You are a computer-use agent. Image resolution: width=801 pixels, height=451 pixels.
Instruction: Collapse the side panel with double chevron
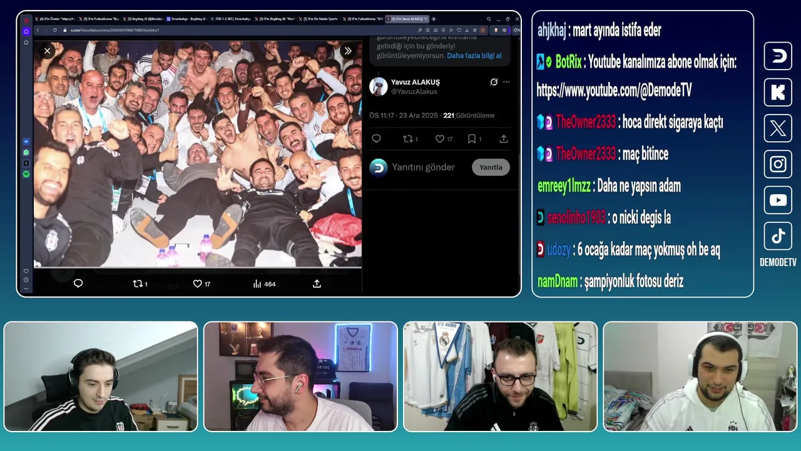(x=348, y=51)
